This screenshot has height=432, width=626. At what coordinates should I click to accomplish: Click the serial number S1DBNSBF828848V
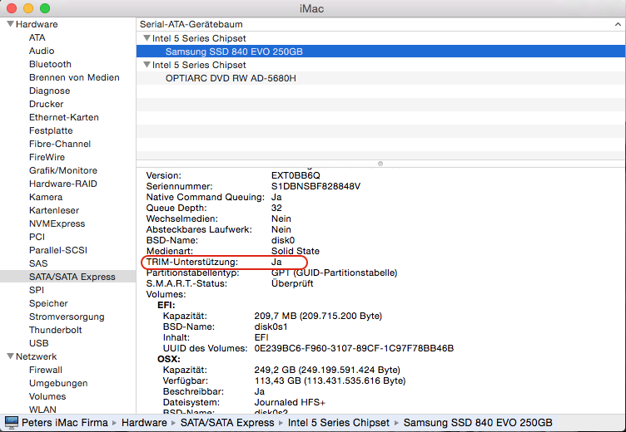(x=315, y=186)
